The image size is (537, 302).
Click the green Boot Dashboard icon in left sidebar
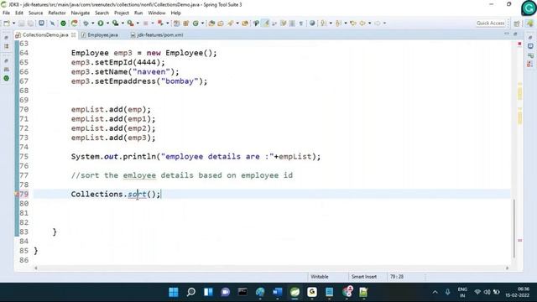tap(6, 78)
